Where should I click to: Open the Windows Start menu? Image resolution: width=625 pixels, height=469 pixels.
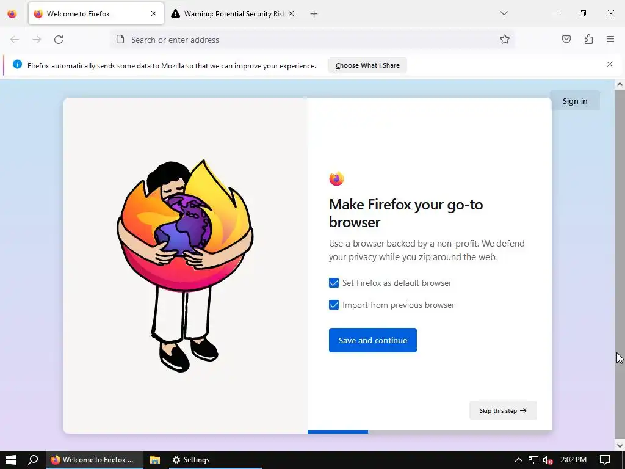[x=11, y=460]
